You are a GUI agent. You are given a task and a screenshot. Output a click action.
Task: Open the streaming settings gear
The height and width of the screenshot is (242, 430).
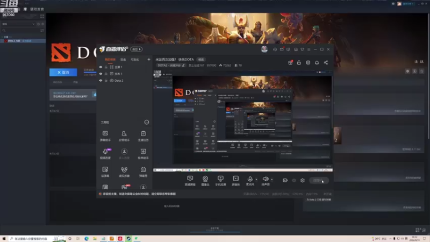pos(303,180)
